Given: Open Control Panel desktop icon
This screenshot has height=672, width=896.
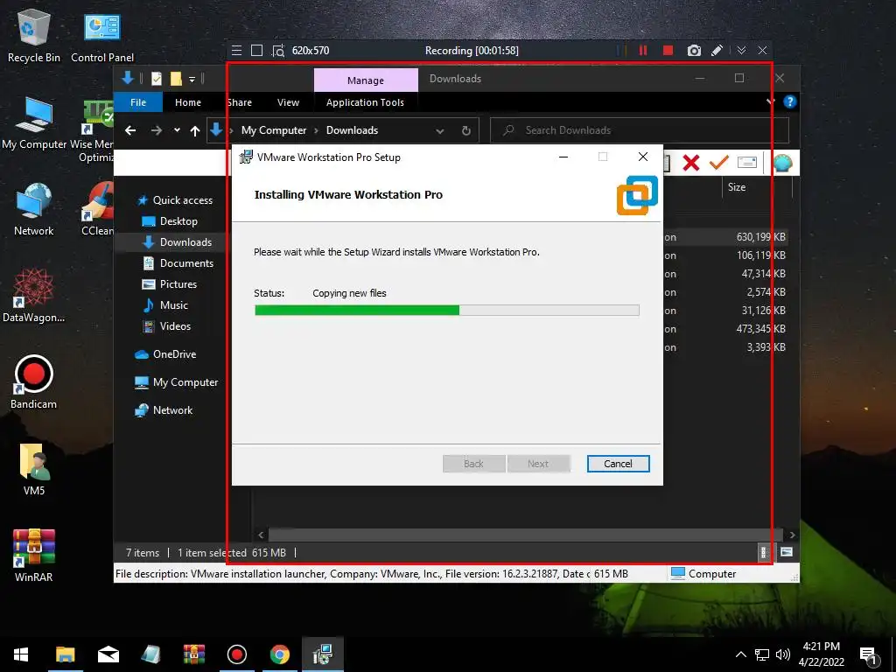Looking at the screenshot, I should (x=102, y=36).
